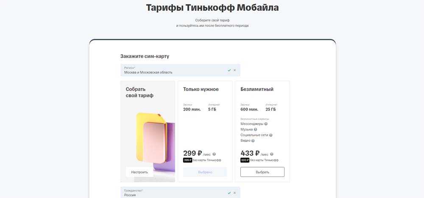This screenshot has width=424, height=198.
Task: Click the crossed-out 603 ₽ price badge
Action: point(245,160)
